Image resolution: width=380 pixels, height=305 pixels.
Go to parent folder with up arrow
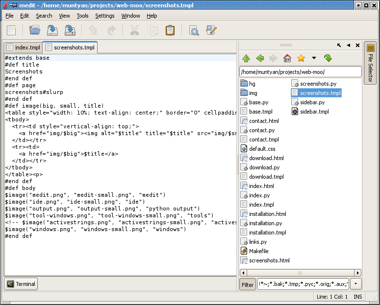(246, 59)
